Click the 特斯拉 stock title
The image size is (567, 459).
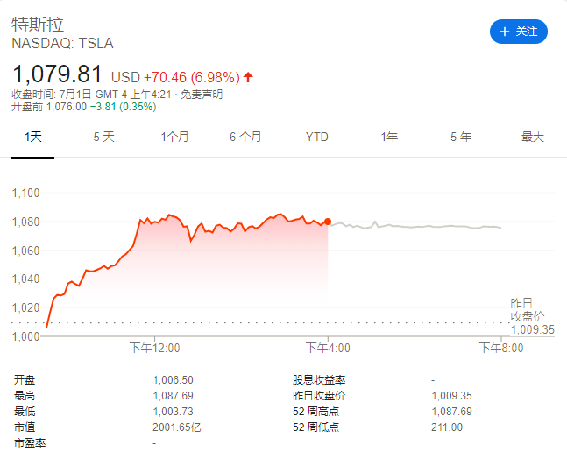(x=38, y=24)
